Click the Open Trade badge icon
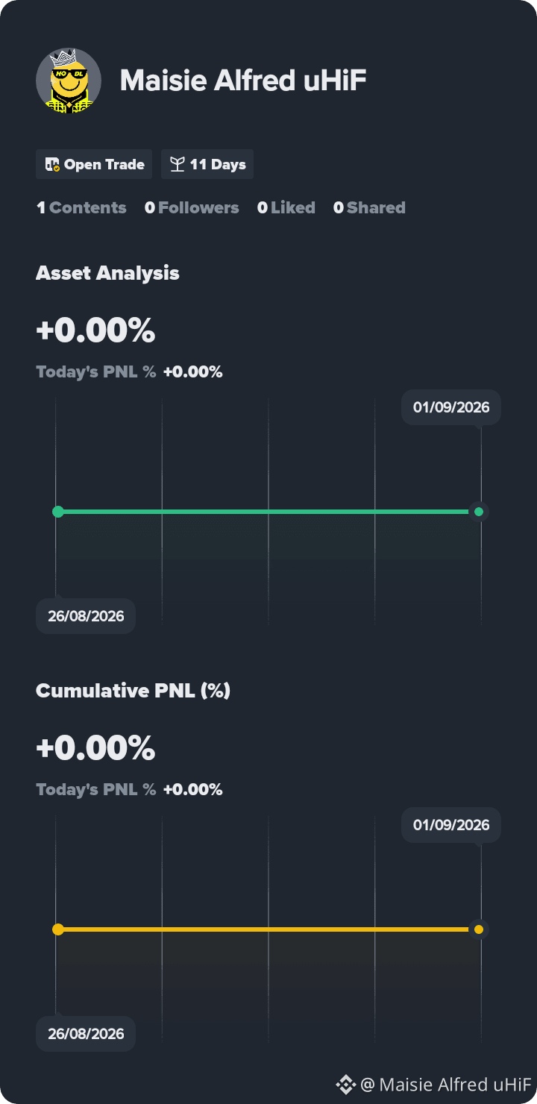Image resolution: width=537 pixels, height=1104 pixels. [x=52, y=165]
